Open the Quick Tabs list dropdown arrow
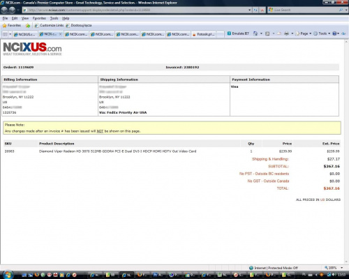This screenshot has width=349, height=279. coord(10,34)
